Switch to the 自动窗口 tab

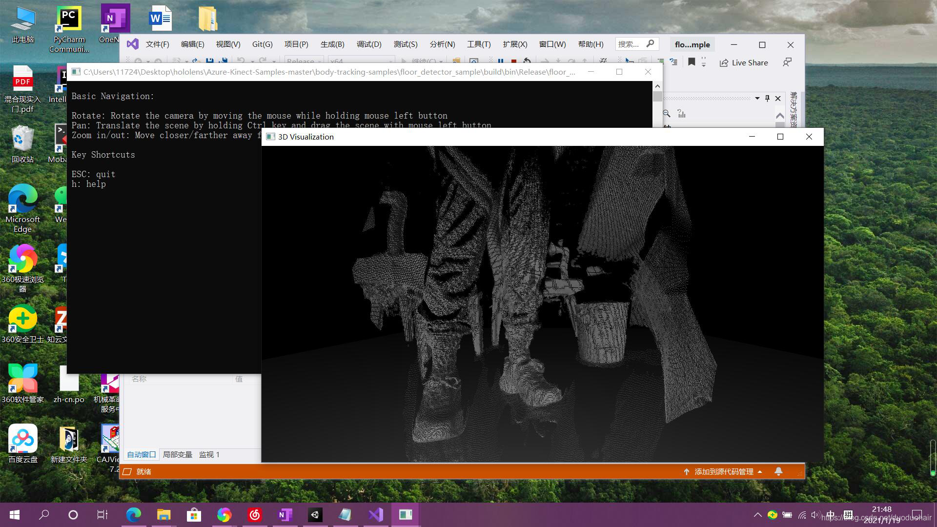pos(141,454)
